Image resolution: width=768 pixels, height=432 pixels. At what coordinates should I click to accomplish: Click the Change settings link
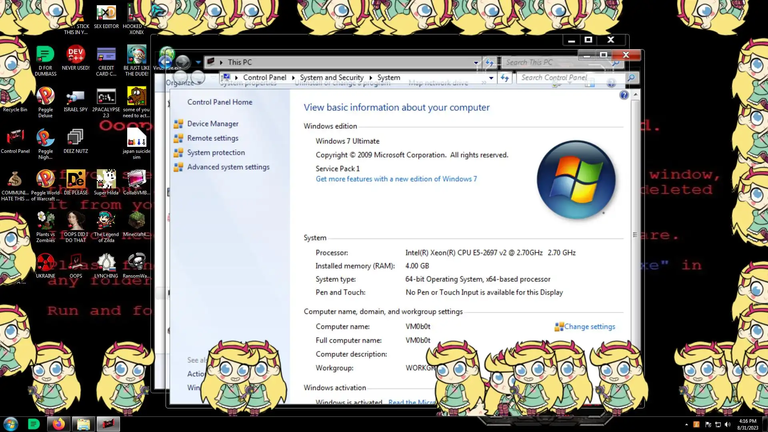[x=589, y=327]
